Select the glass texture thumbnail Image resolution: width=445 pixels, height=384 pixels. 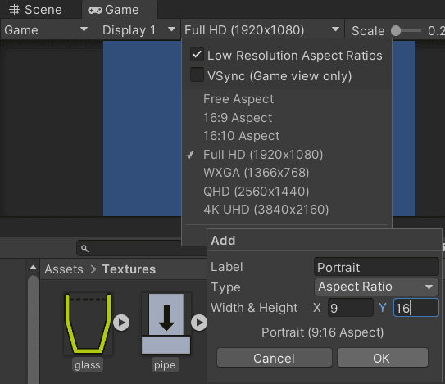click(x=89, y=323)
